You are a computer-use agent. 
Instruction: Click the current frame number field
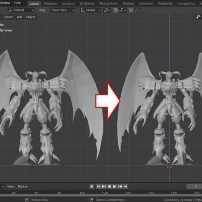click(194, 186)
